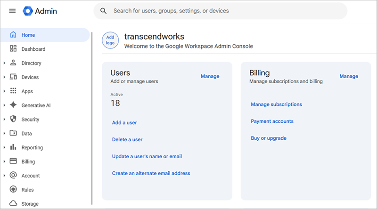Open Directory label in sidebar
The height and width of the screenshot is (209, 377).
tap(31, 63)
